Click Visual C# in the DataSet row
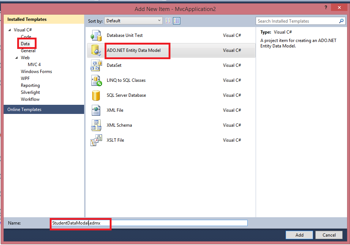 232,65
